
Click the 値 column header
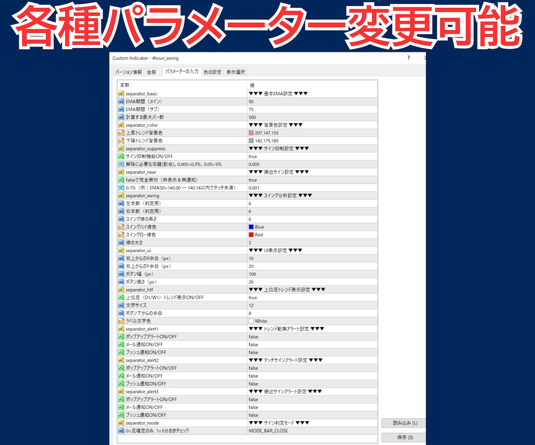(x=312, y=85)
